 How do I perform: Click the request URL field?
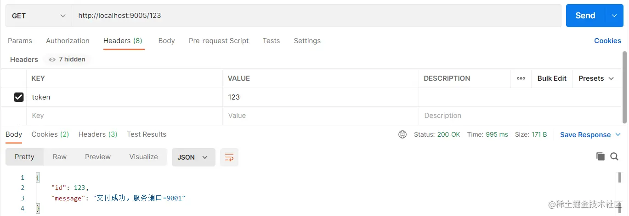[317, 16]
